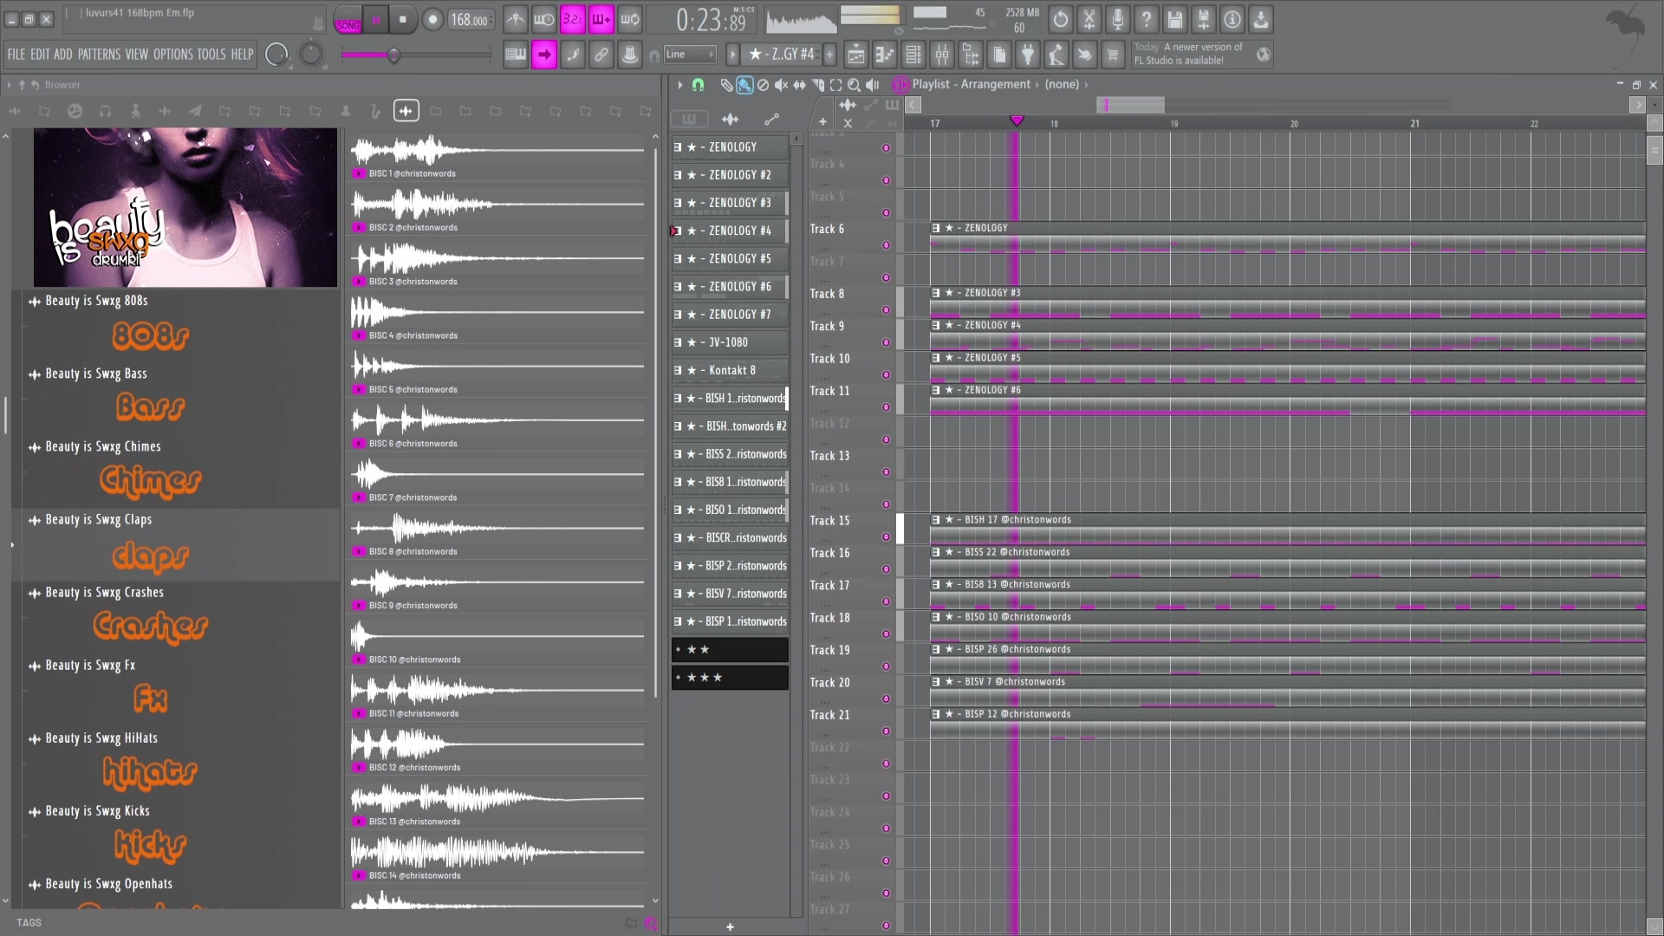Open the FILE menu
The image size is (1664, 936).
point(16,55)
